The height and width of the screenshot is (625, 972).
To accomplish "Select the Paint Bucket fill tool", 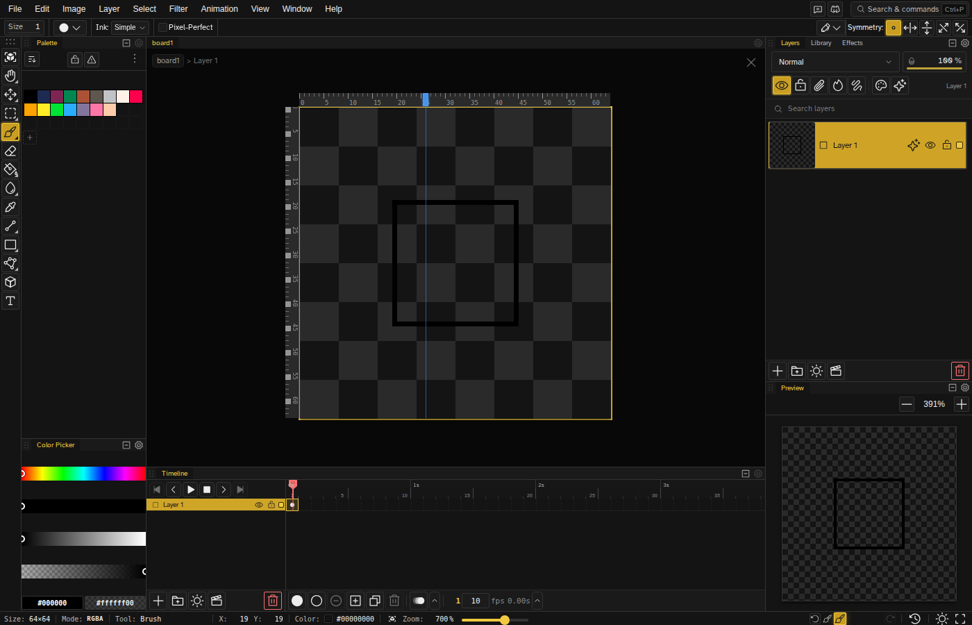I will (x=10, y=169).
